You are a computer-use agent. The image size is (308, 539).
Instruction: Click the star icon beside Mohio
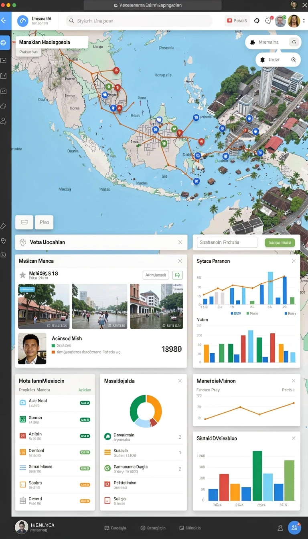point(22,275)
